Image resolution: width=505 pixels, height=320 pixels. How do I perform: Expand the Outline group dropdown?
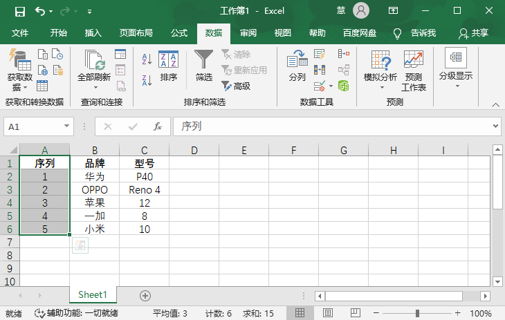[456, 70]
